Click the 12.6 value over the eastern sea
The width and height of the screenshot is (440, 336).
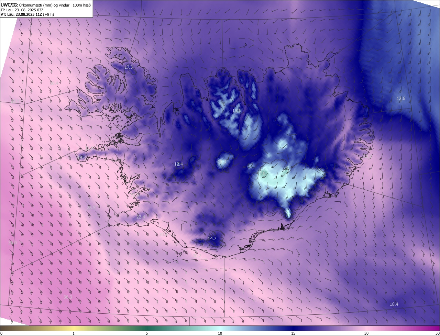401,99
